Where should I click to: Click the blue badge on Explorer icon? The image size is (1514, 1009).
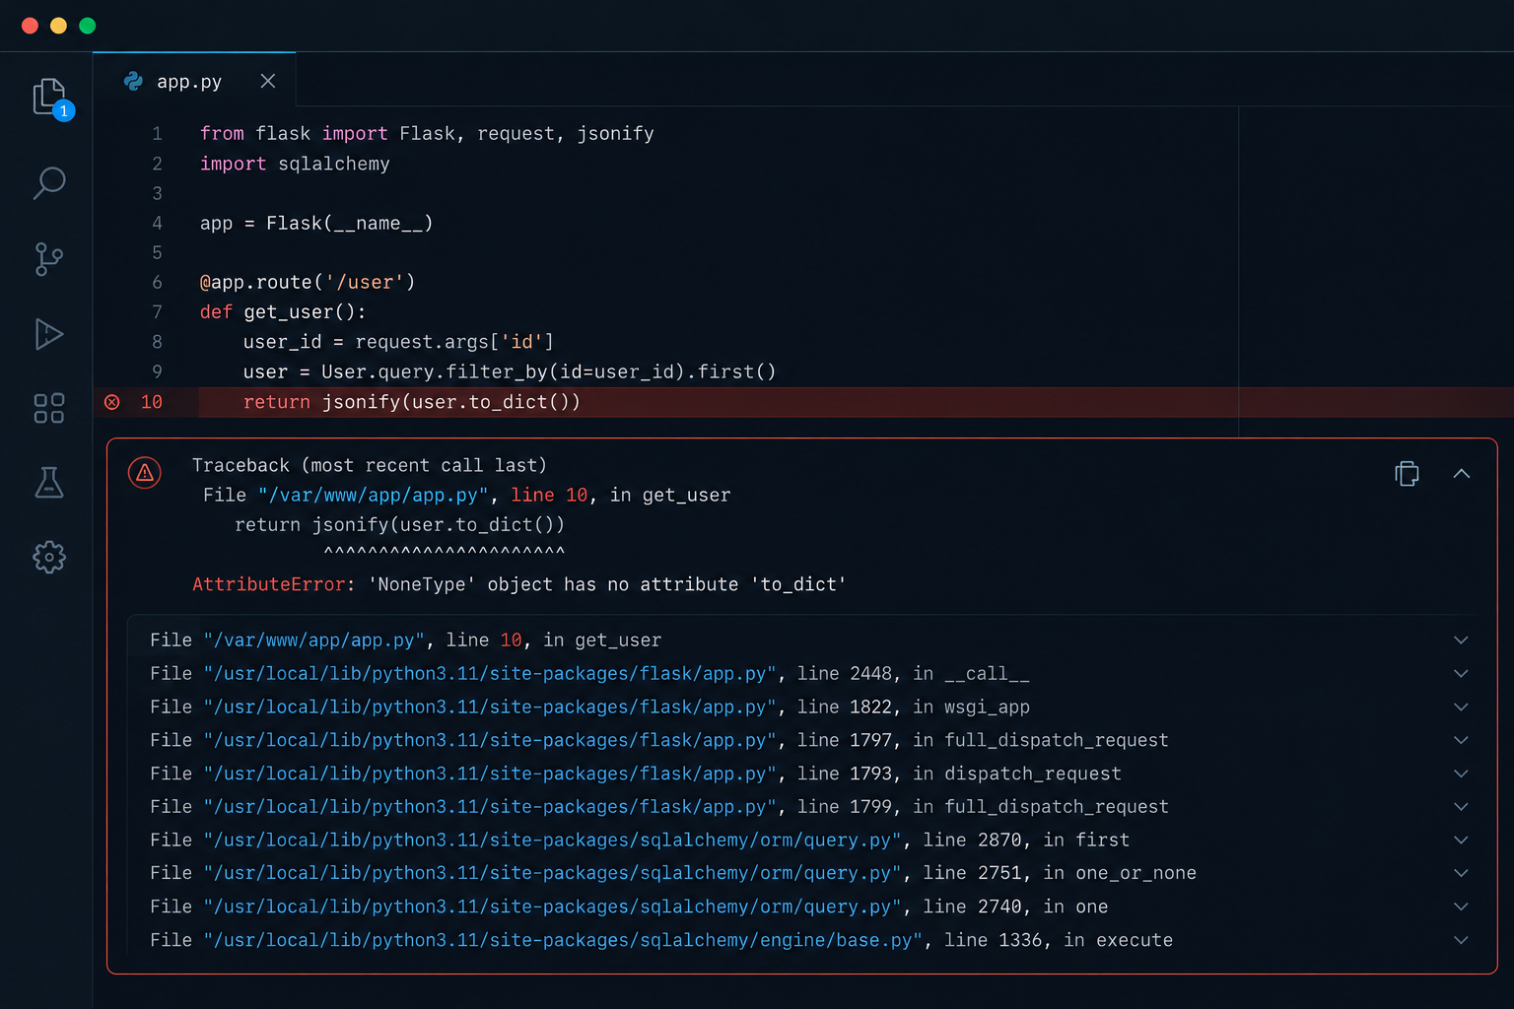pyautogui.click(x=64, y=110)
